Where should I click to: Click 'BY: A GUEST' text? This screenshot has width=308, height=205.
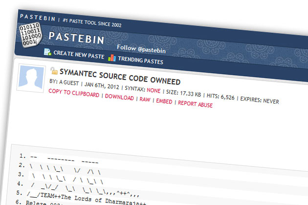point(64,82)
